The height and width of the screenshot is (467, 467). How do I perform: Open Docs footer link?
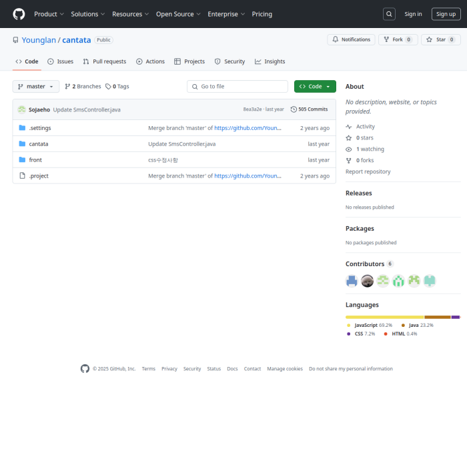(232, 369)
